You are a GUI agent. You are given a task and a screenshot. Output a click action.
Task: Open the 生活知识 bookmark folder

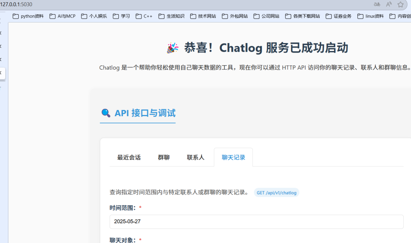[171, 16]
